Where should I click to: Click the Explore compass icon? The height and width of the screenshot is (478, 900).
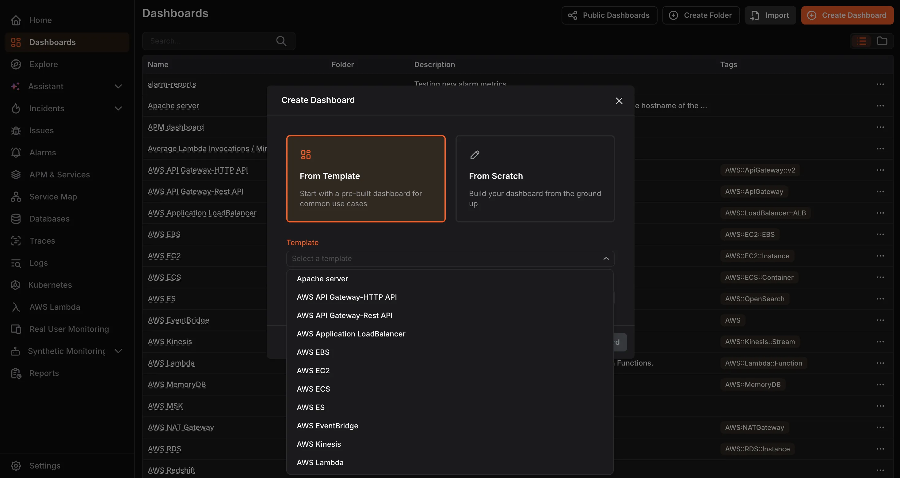[16, 64]
